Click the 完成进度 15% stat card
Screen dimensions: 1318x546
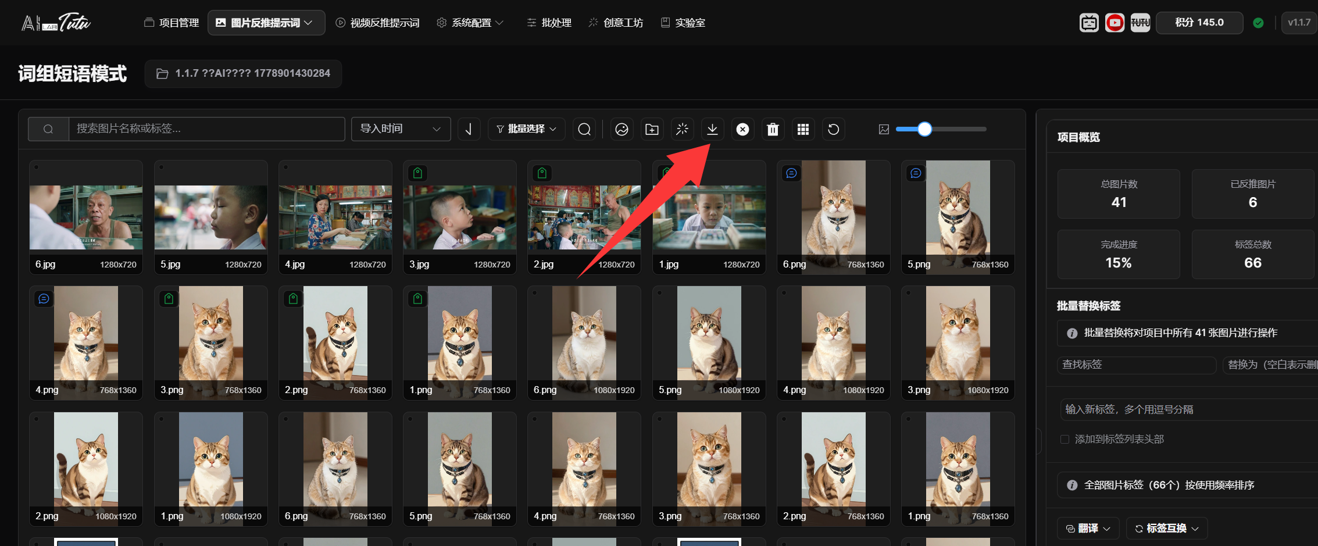pos(1119,255)
